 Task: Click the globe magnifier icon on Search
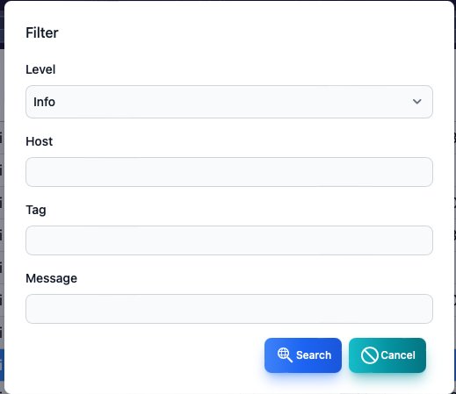(x=285, y=355)
